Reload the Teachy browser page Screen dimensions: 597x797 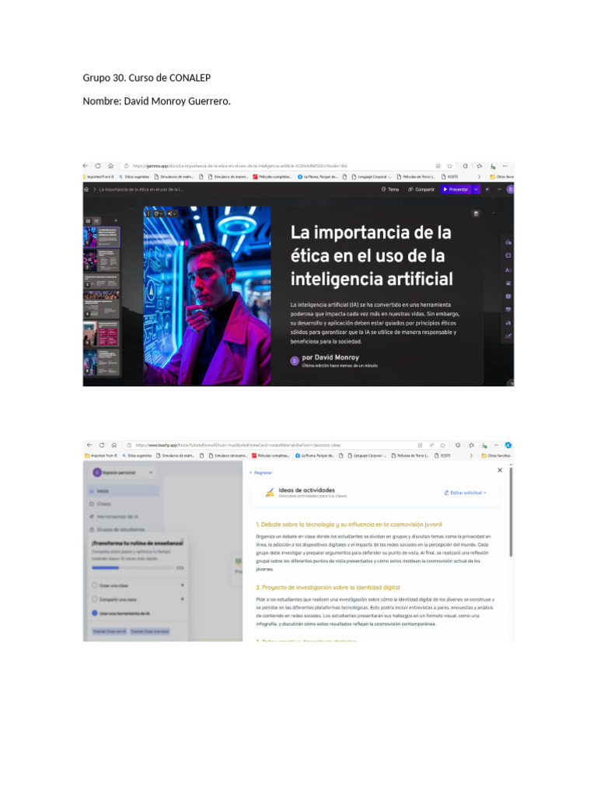click(x=102, y=444)
